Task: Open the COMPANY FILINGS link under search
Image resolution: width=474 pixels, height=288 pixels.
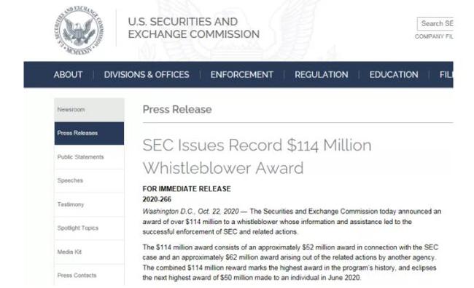Action: [x=434, y=36]
